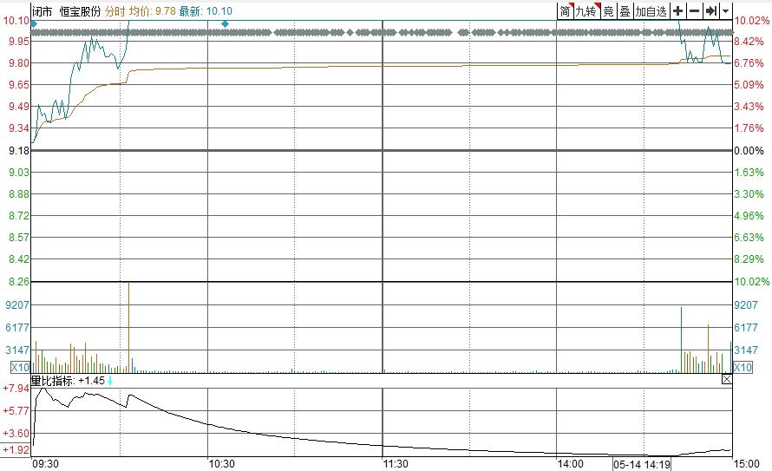The image size is (772, 471).
Task: Click the 量比指标: +1.45 label
Action: point(68,381)
